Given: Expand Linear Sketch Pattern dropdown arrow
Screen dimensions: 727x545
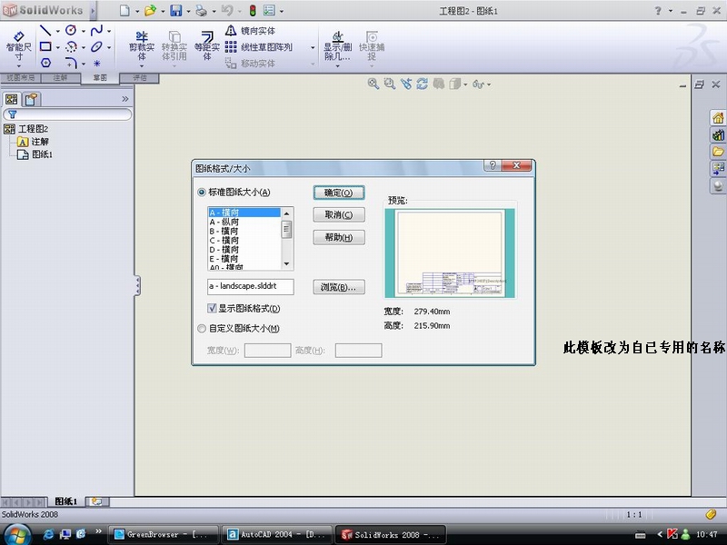Looking at the screenshot, I should [313, 48].
